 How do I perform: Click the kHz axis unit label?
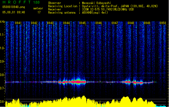point(3,22)
